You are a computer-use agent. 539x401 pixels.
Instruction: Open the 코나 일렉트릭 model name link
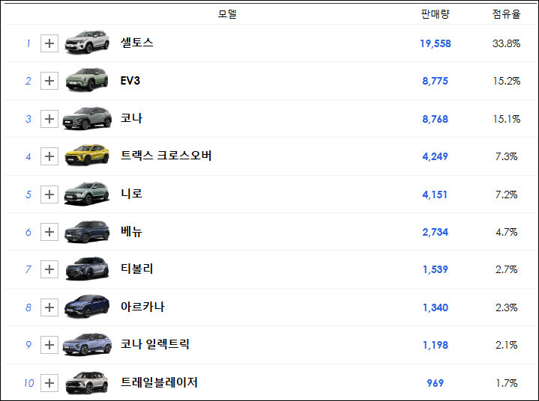(x=155, y=344)
